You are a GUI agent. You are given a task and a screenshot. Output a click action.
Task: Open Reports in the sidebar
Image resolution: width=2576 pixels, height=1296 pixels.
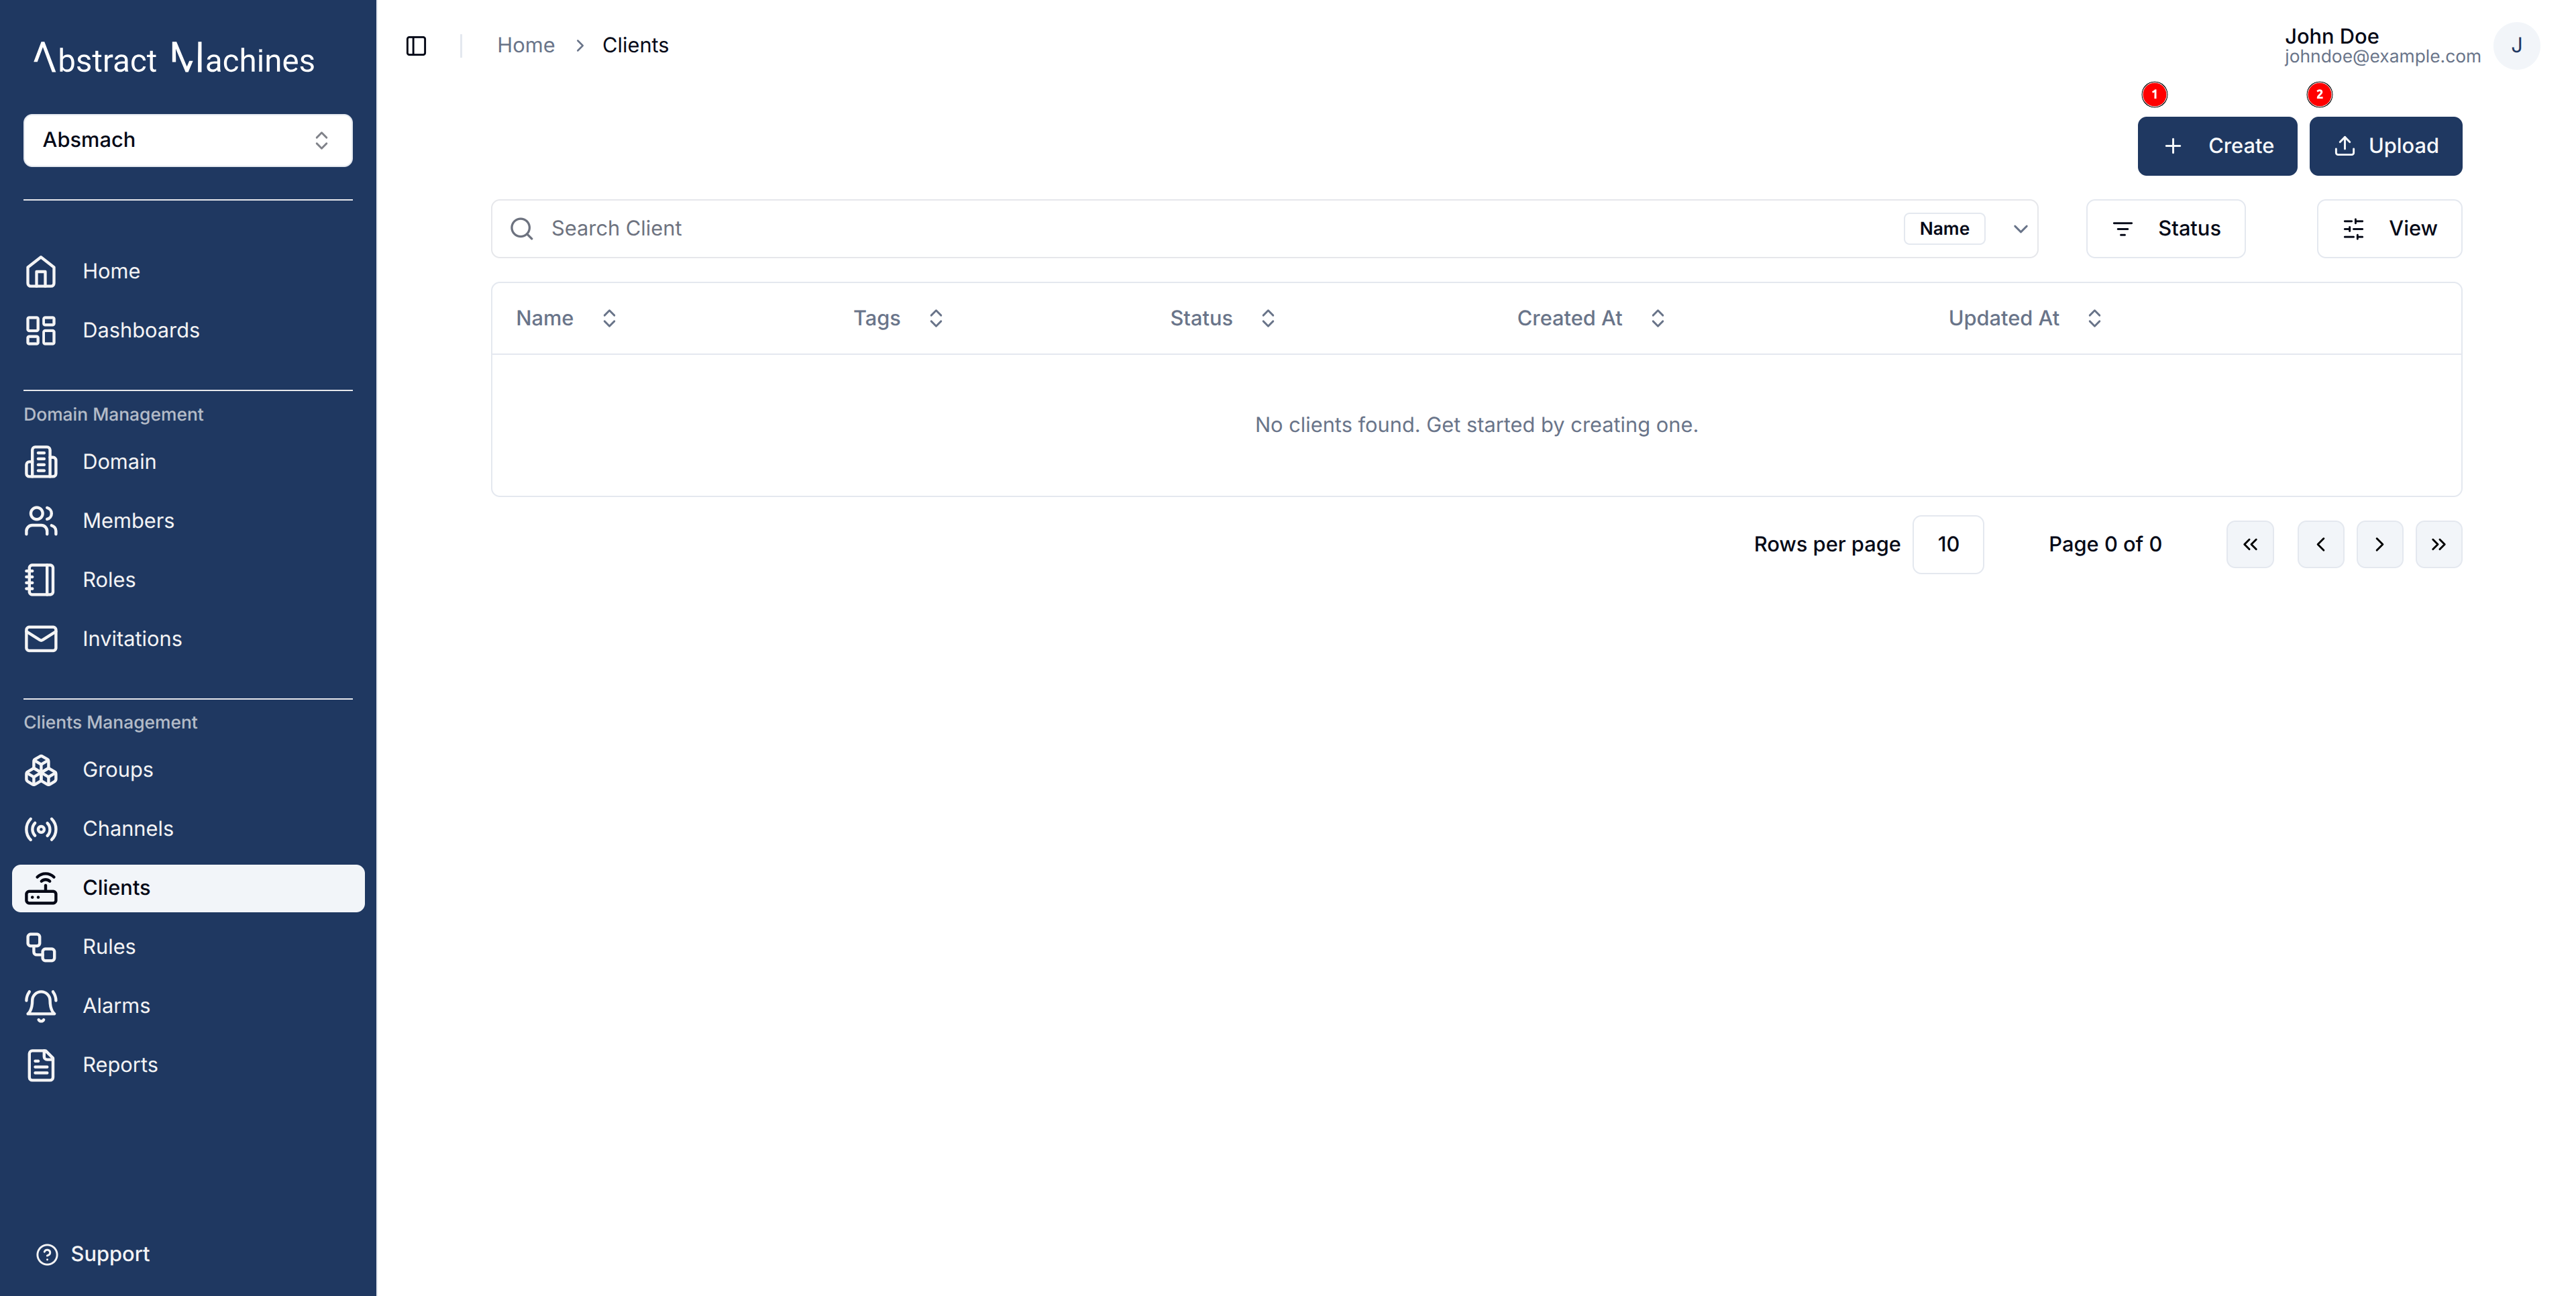pos(188,1064)
